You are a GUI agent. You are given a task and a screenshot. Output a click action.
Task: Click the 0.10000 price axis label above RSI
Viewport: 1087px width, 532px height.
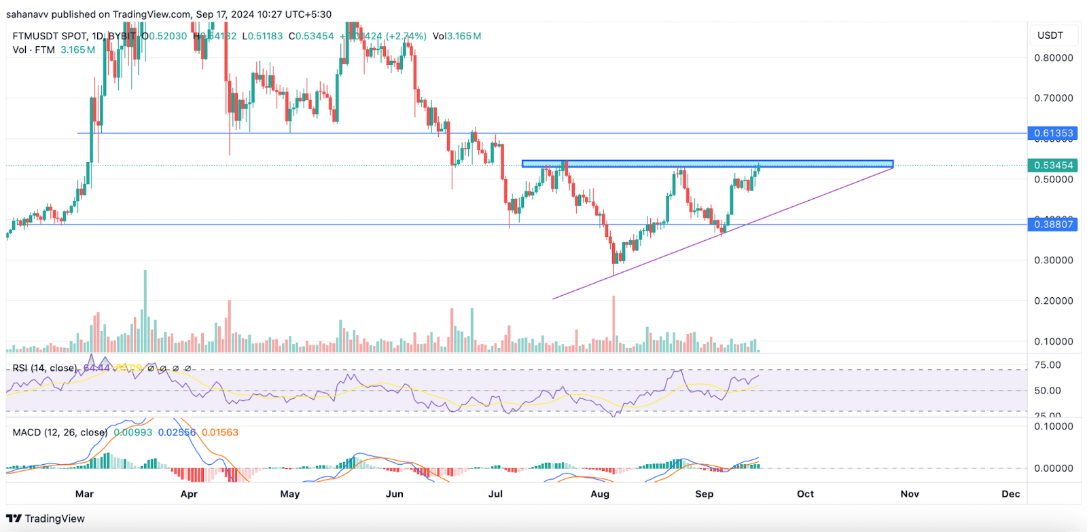[1054, 341]
